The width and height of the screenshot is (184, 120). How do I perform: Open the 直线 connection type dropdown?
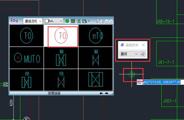click(x=129, y=54)
